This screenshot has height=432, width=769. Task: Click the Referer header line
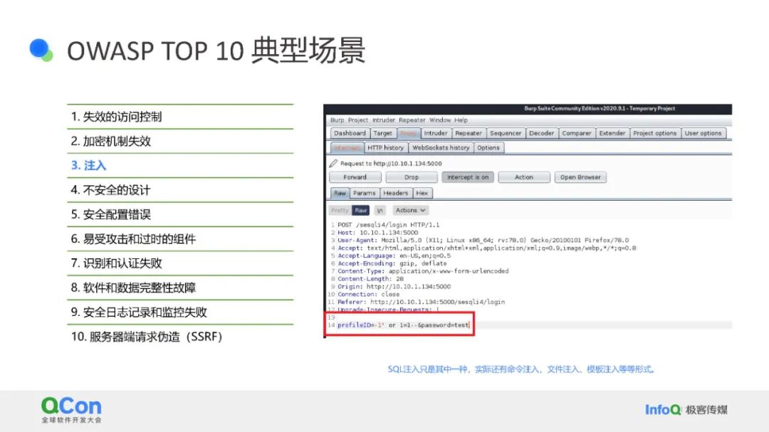421,302
